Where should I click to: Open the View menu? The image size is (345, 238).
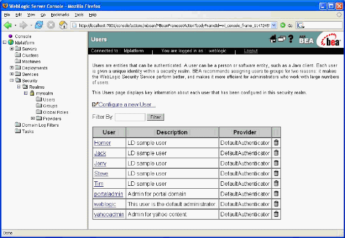[x=31, y=15]
